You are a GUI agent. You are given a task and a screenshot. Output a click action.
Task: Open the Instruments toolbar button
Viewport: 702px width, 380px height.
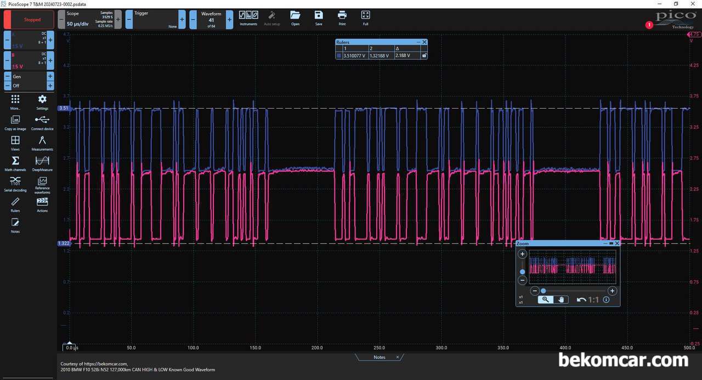(248, 18)
